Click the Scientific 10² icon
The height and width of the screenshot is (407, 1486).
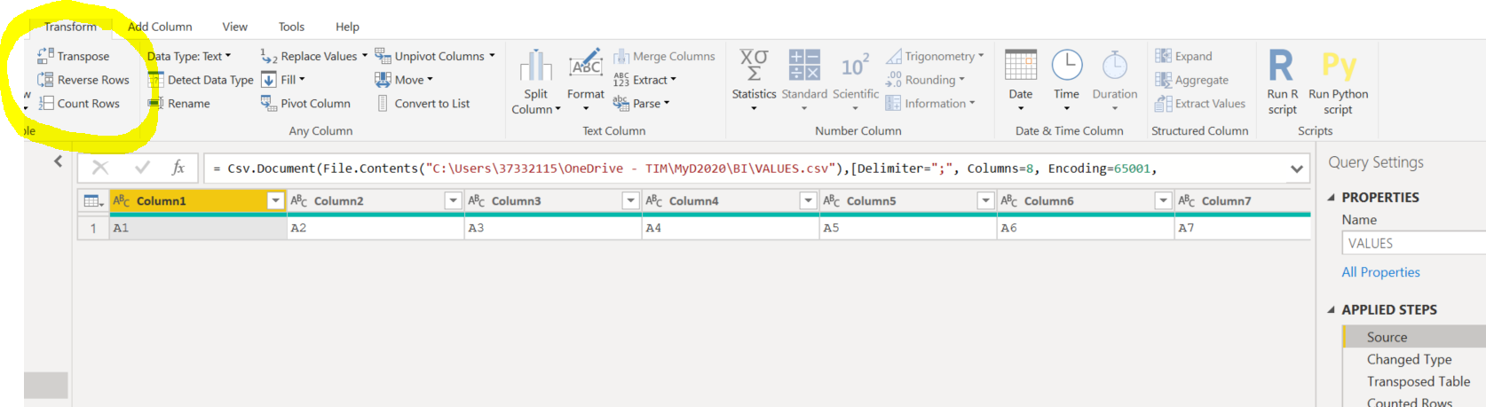856,66
